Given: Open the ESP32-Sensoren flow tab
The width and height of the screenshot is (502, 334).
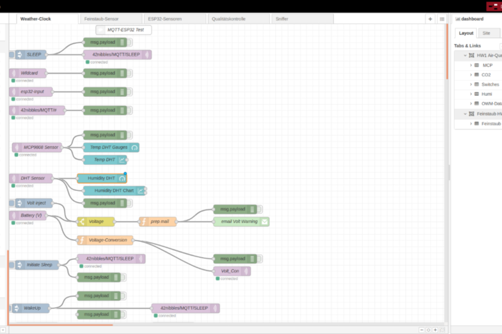Looking at the screenshot, I should pyautogui.click(x=175, y=19).
